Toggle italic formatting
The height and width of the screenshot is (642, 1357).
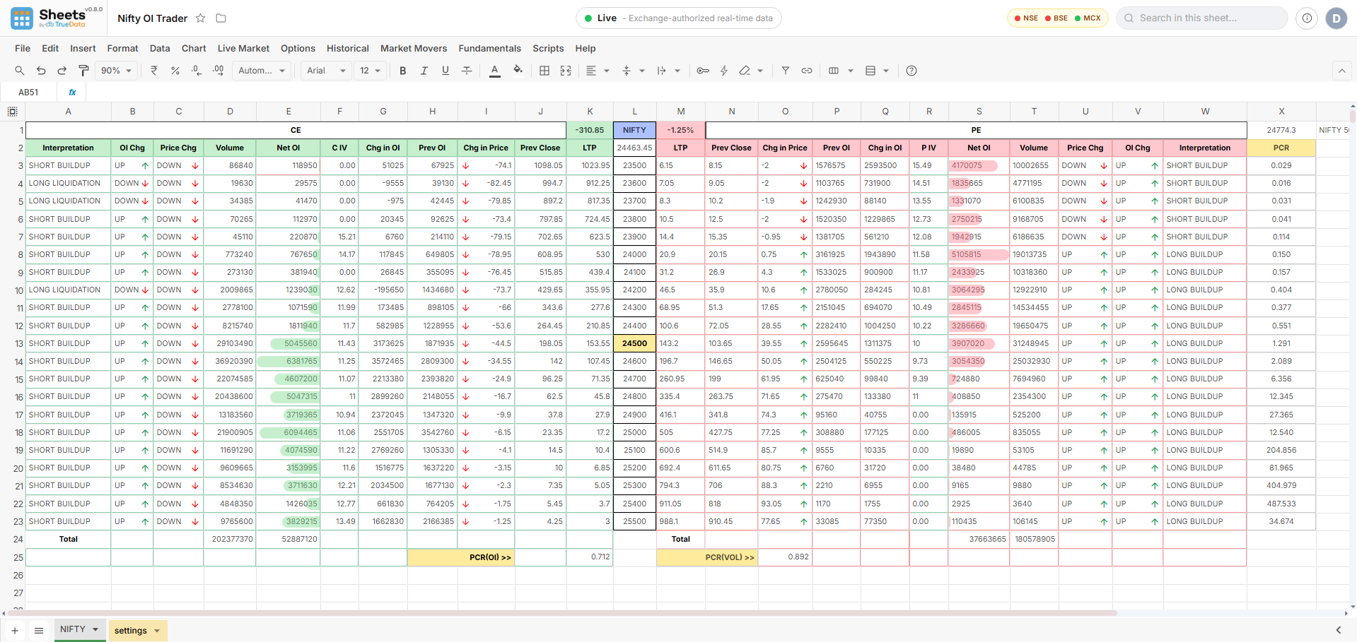tap(424, 71)
